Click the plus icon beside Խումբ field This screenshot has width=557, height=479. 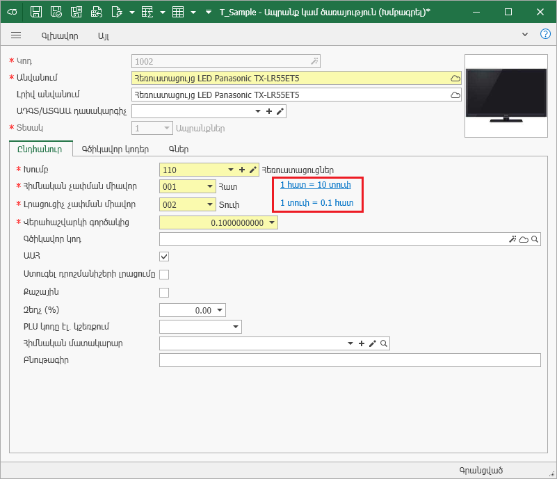click(x=242, y=169)
